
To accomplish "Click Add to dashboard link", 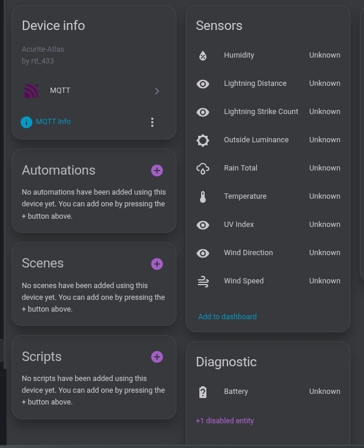I will pyautogui.click(x=228, y=317).
